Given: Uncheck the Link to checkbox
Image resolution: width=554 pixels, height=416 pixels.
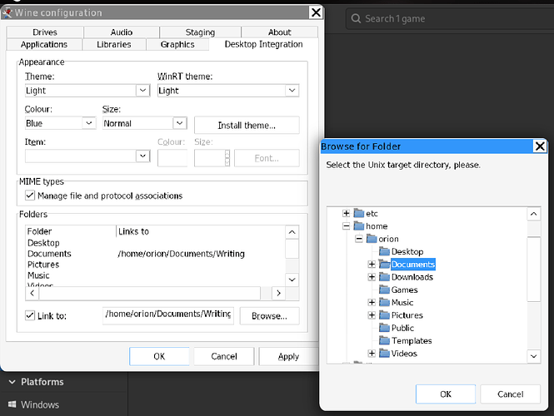Looking at the screenshot, I should pos(30,315).
